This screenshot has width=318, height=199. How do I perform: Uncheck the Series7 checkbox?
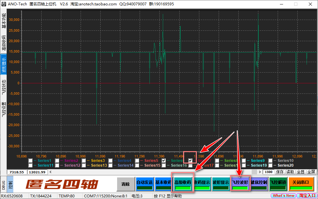coord(190,161)
